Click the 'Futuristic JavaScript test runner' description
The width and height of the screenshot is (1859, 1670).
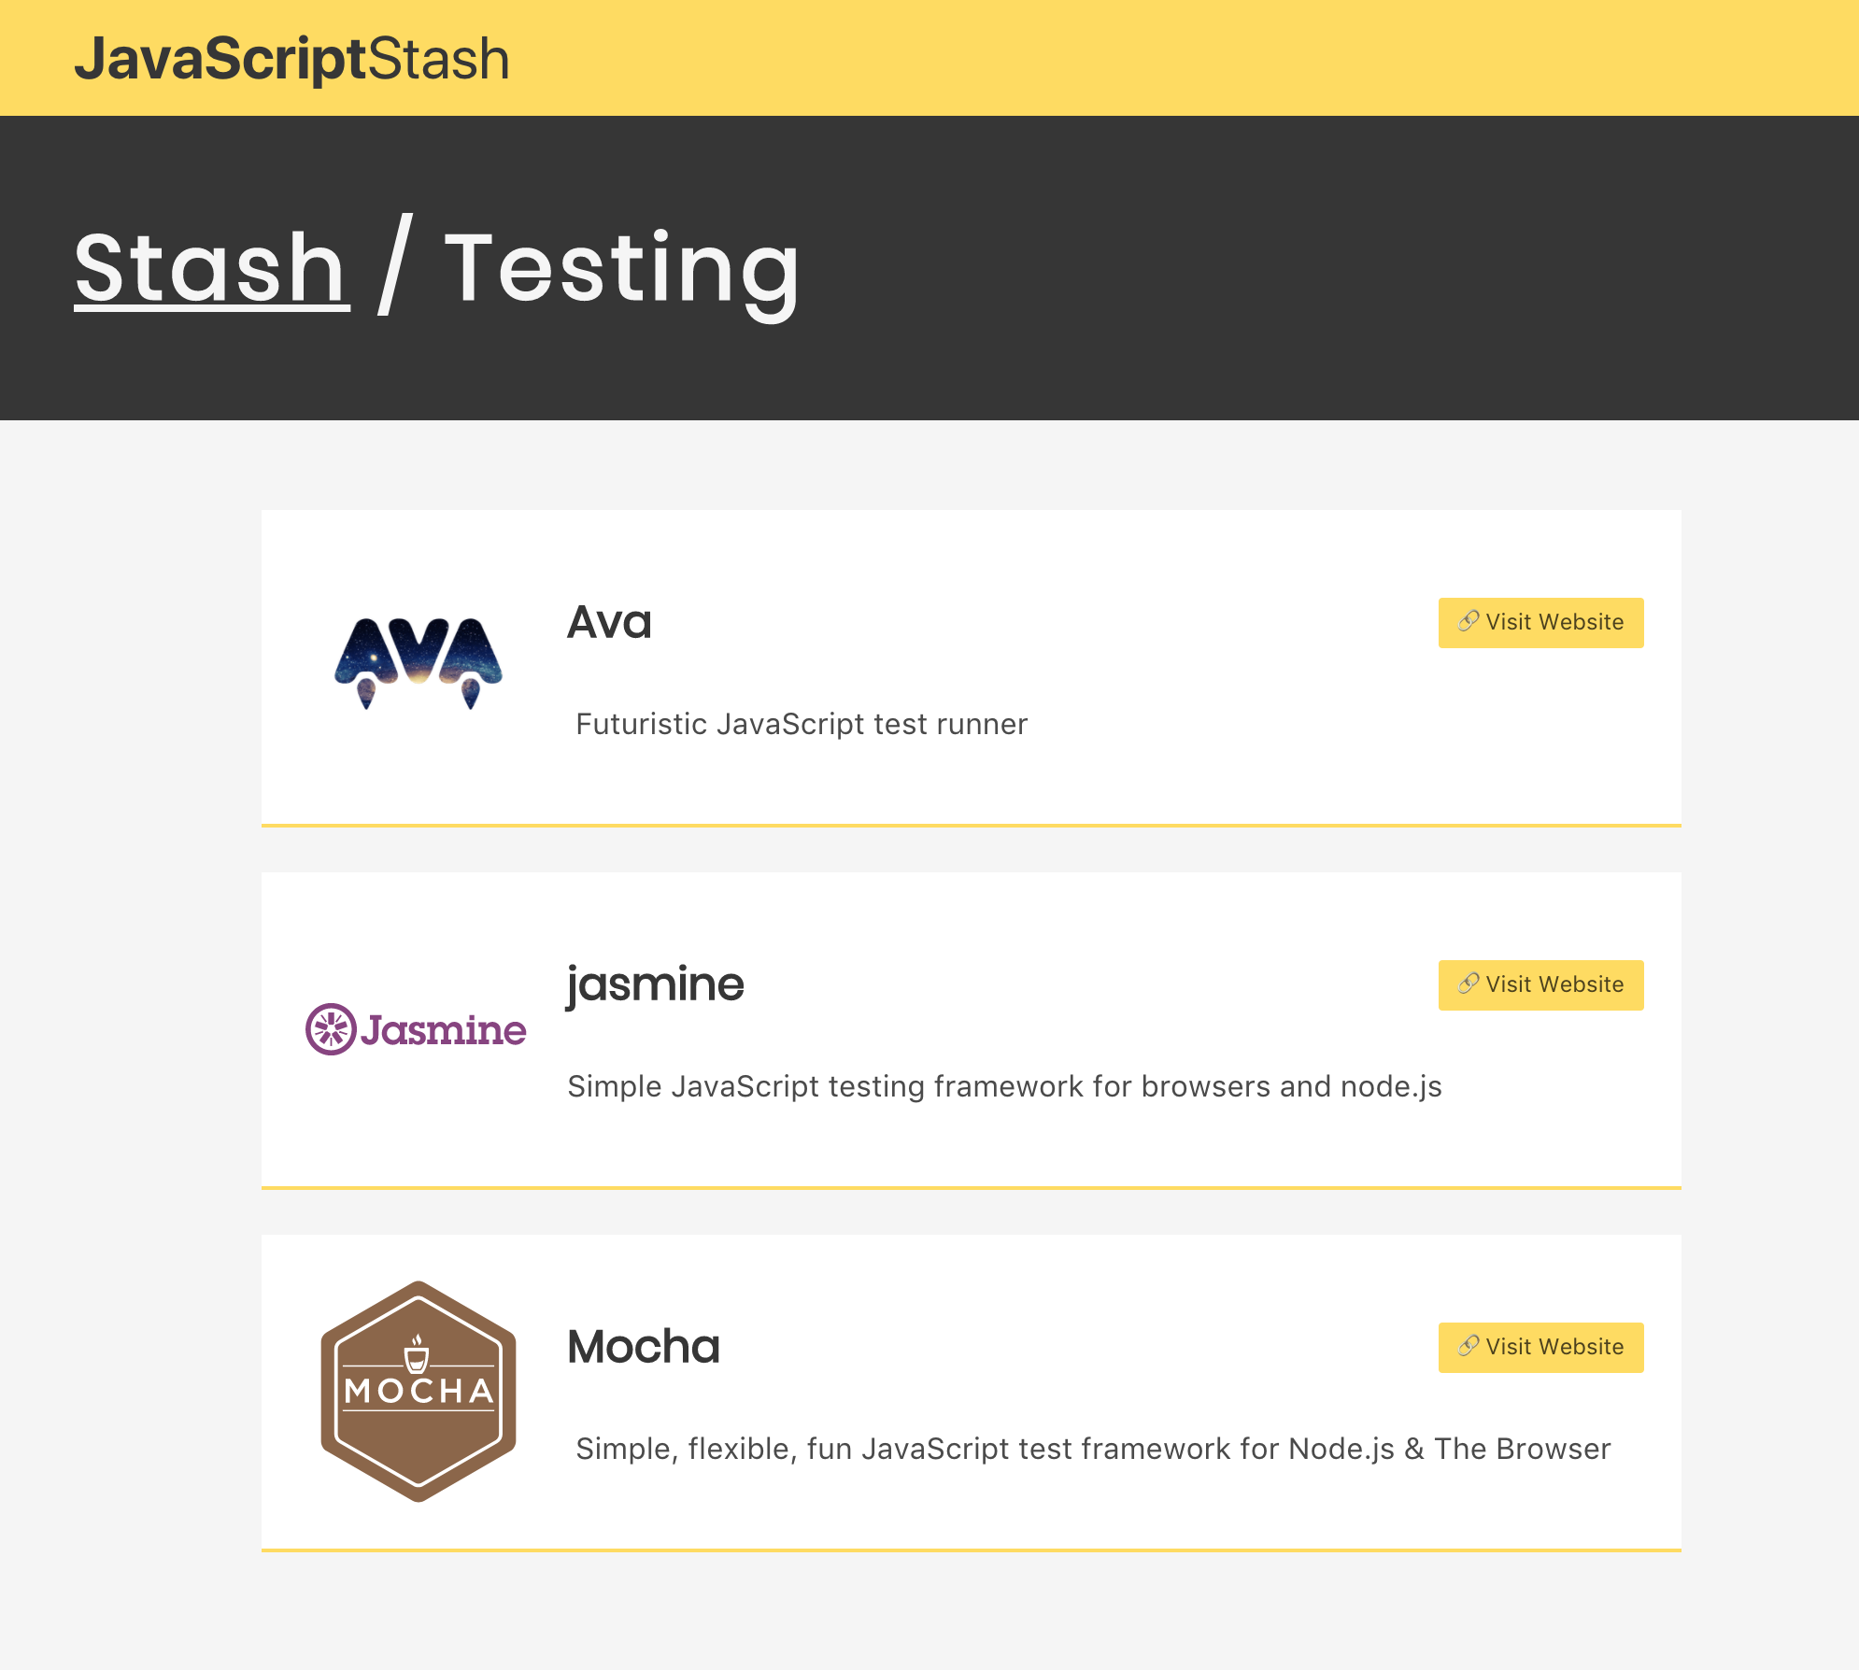pyautogui.click(x=801, y=725)
